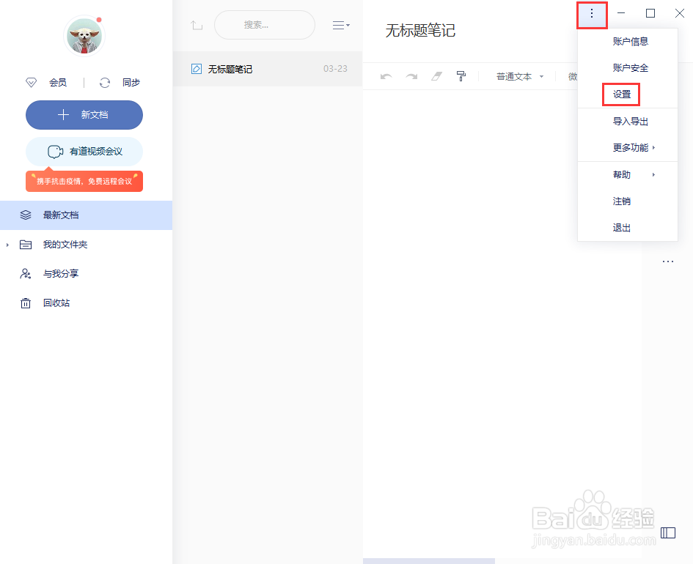This screenshot has width=693, height=564.
Task: Click the user avatar picture
Action: (84, 36)
